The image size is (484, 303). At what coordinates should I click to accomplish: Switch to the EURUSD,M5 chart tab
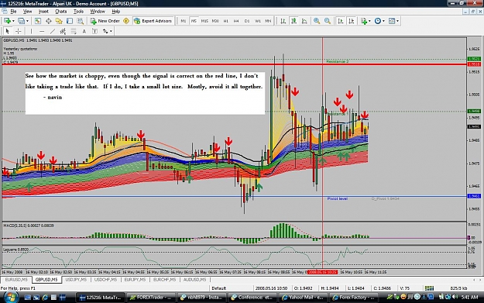16,280
